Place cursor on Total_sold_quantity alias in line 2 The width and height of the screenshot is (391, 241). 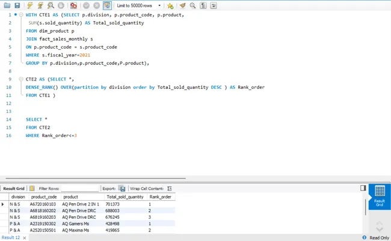[x=119, y=23]
